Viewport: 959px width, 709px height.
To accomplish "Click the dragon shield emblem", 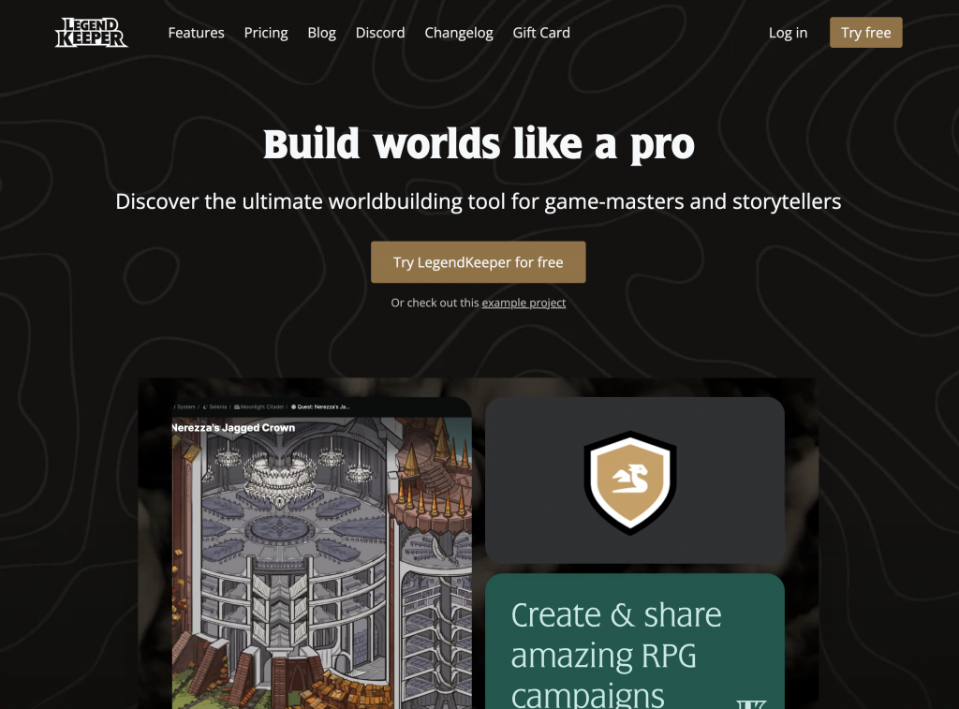I will pos(630,482).
